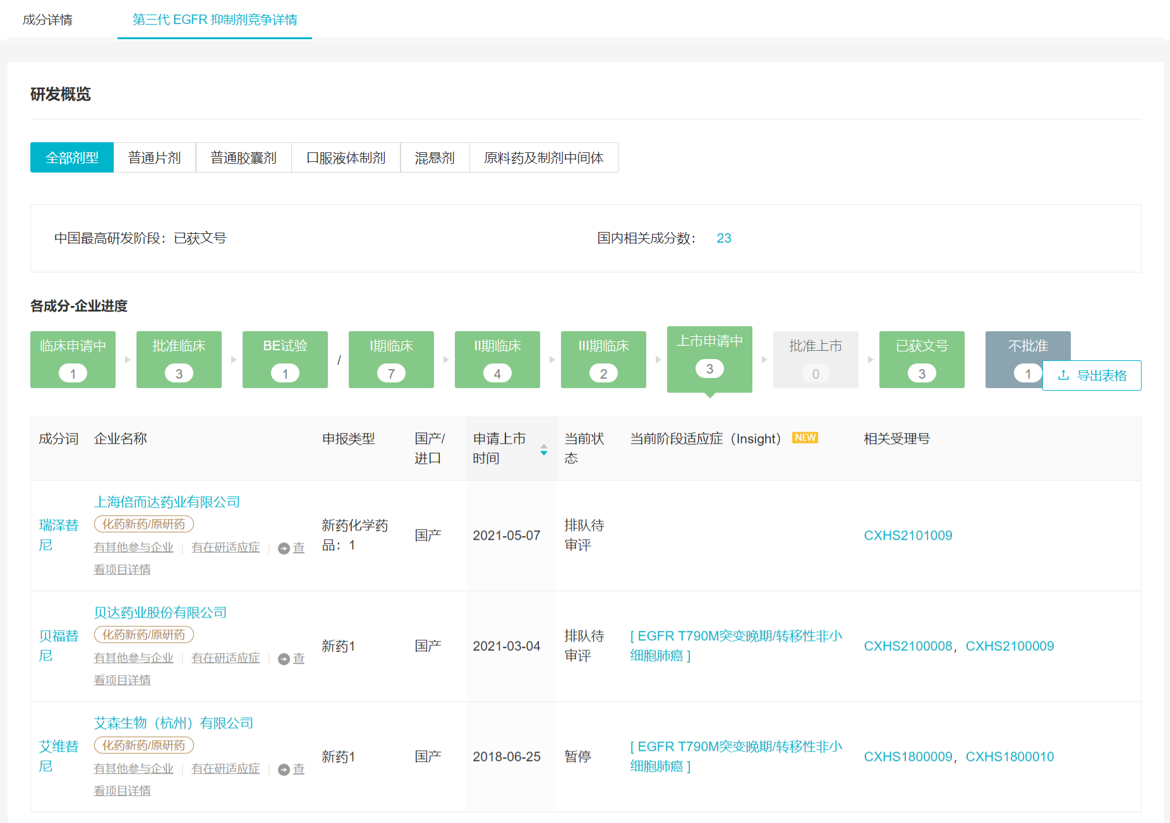
Task: Open company 艾森生物（杭州）有限公司
Action: pyautogui.click(x=174, y=723)
